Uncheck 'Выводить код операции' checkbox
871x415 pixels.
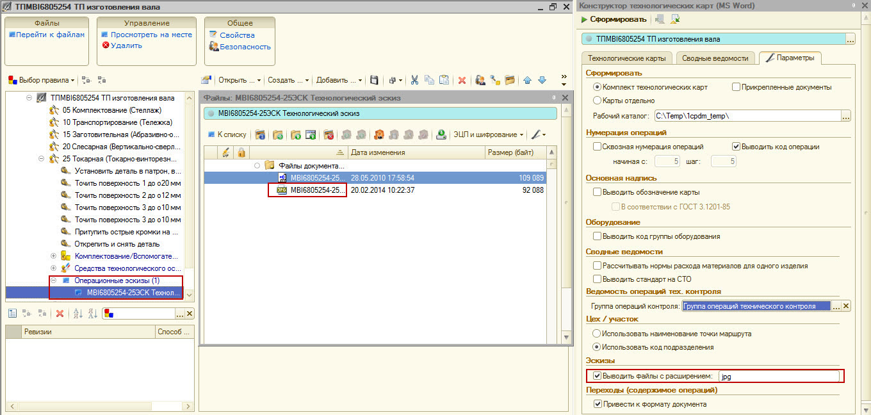pyautogui.click(x=736, y=147)
